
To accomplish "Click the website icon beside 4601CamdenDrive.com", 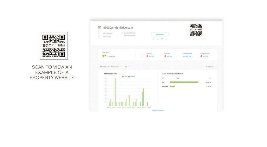I will [99, 28].
